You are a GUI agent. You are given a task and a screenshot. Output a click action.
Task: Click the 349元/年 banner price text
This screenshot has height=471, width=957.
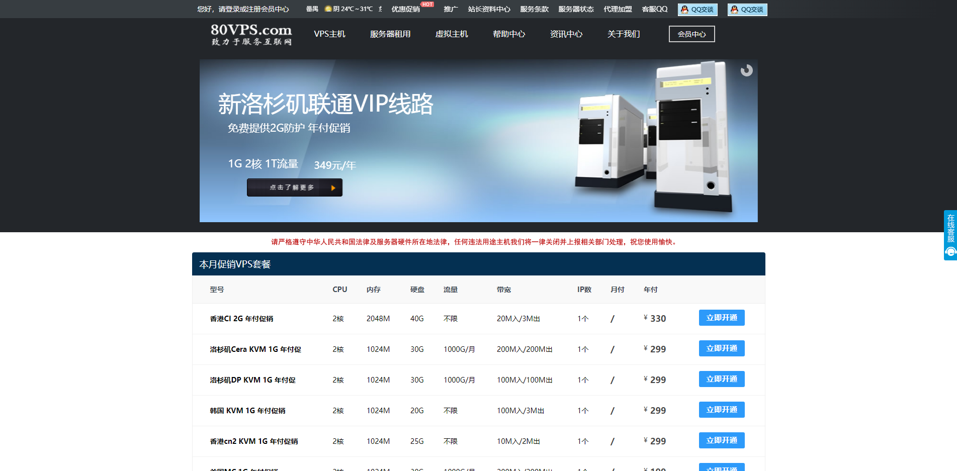tap(335, 165)
